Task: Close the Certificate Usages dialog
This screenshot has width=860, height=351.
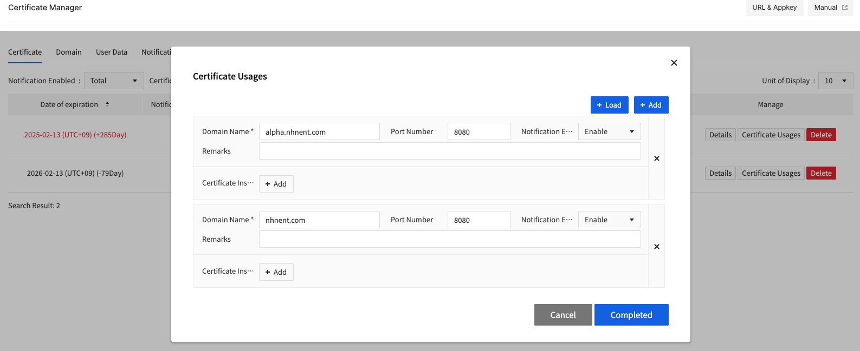Action: [674, 63]
